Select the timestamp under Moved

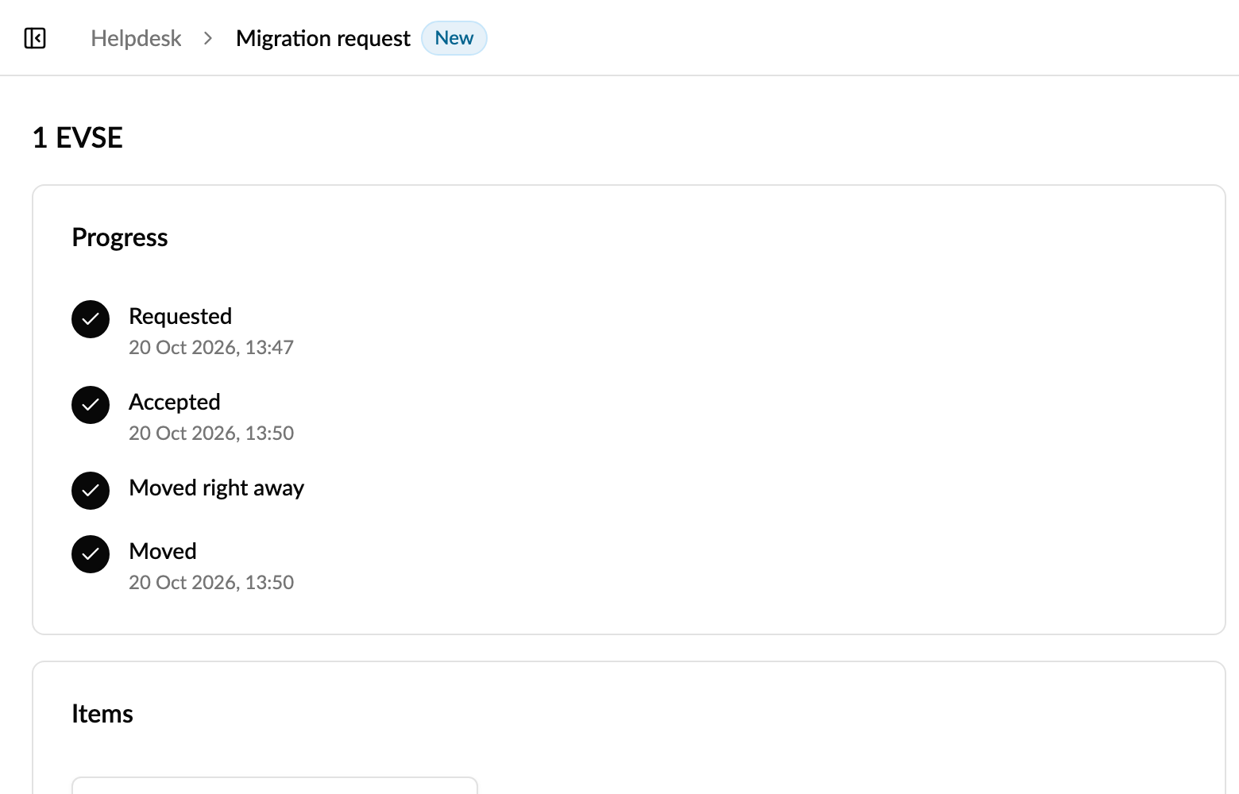(x=211, y=583)
